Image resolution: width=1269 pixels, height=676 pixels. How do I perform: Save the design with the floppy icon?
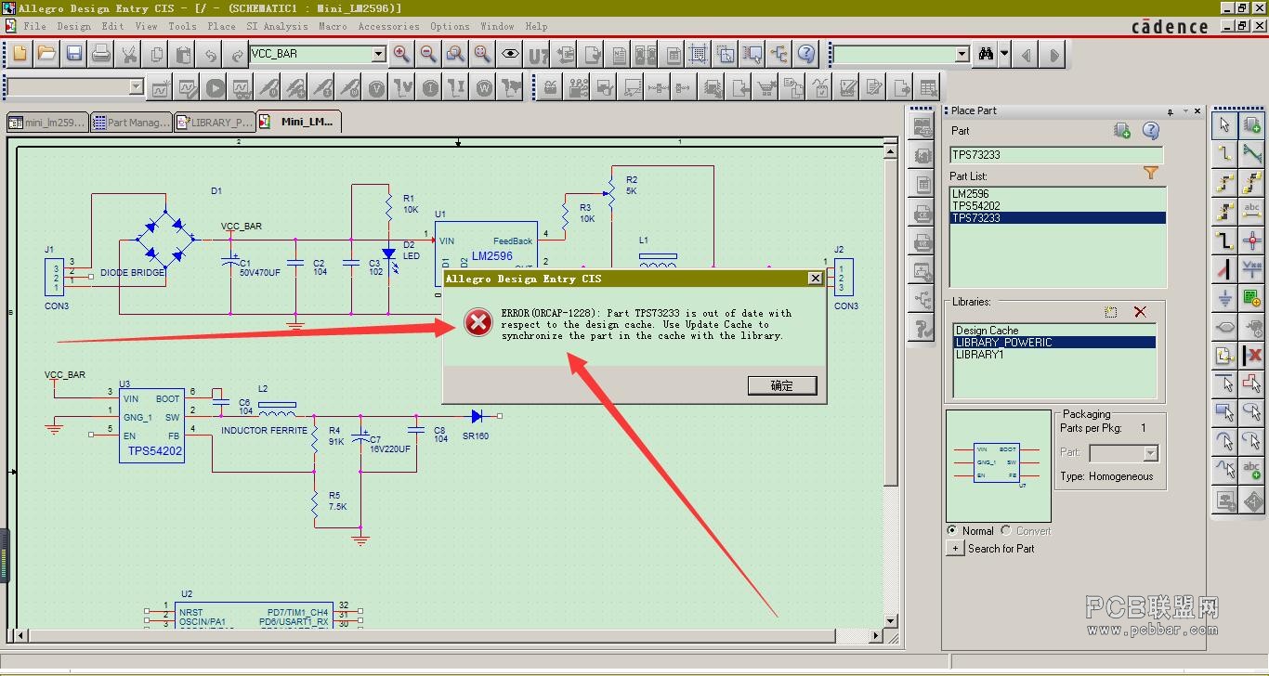coord(74,54)
